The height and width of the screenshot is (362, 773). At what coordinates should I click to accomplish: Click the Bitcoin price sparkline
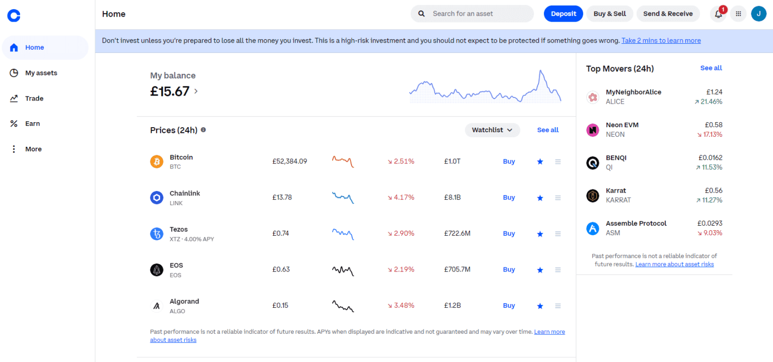coord(343,161)
